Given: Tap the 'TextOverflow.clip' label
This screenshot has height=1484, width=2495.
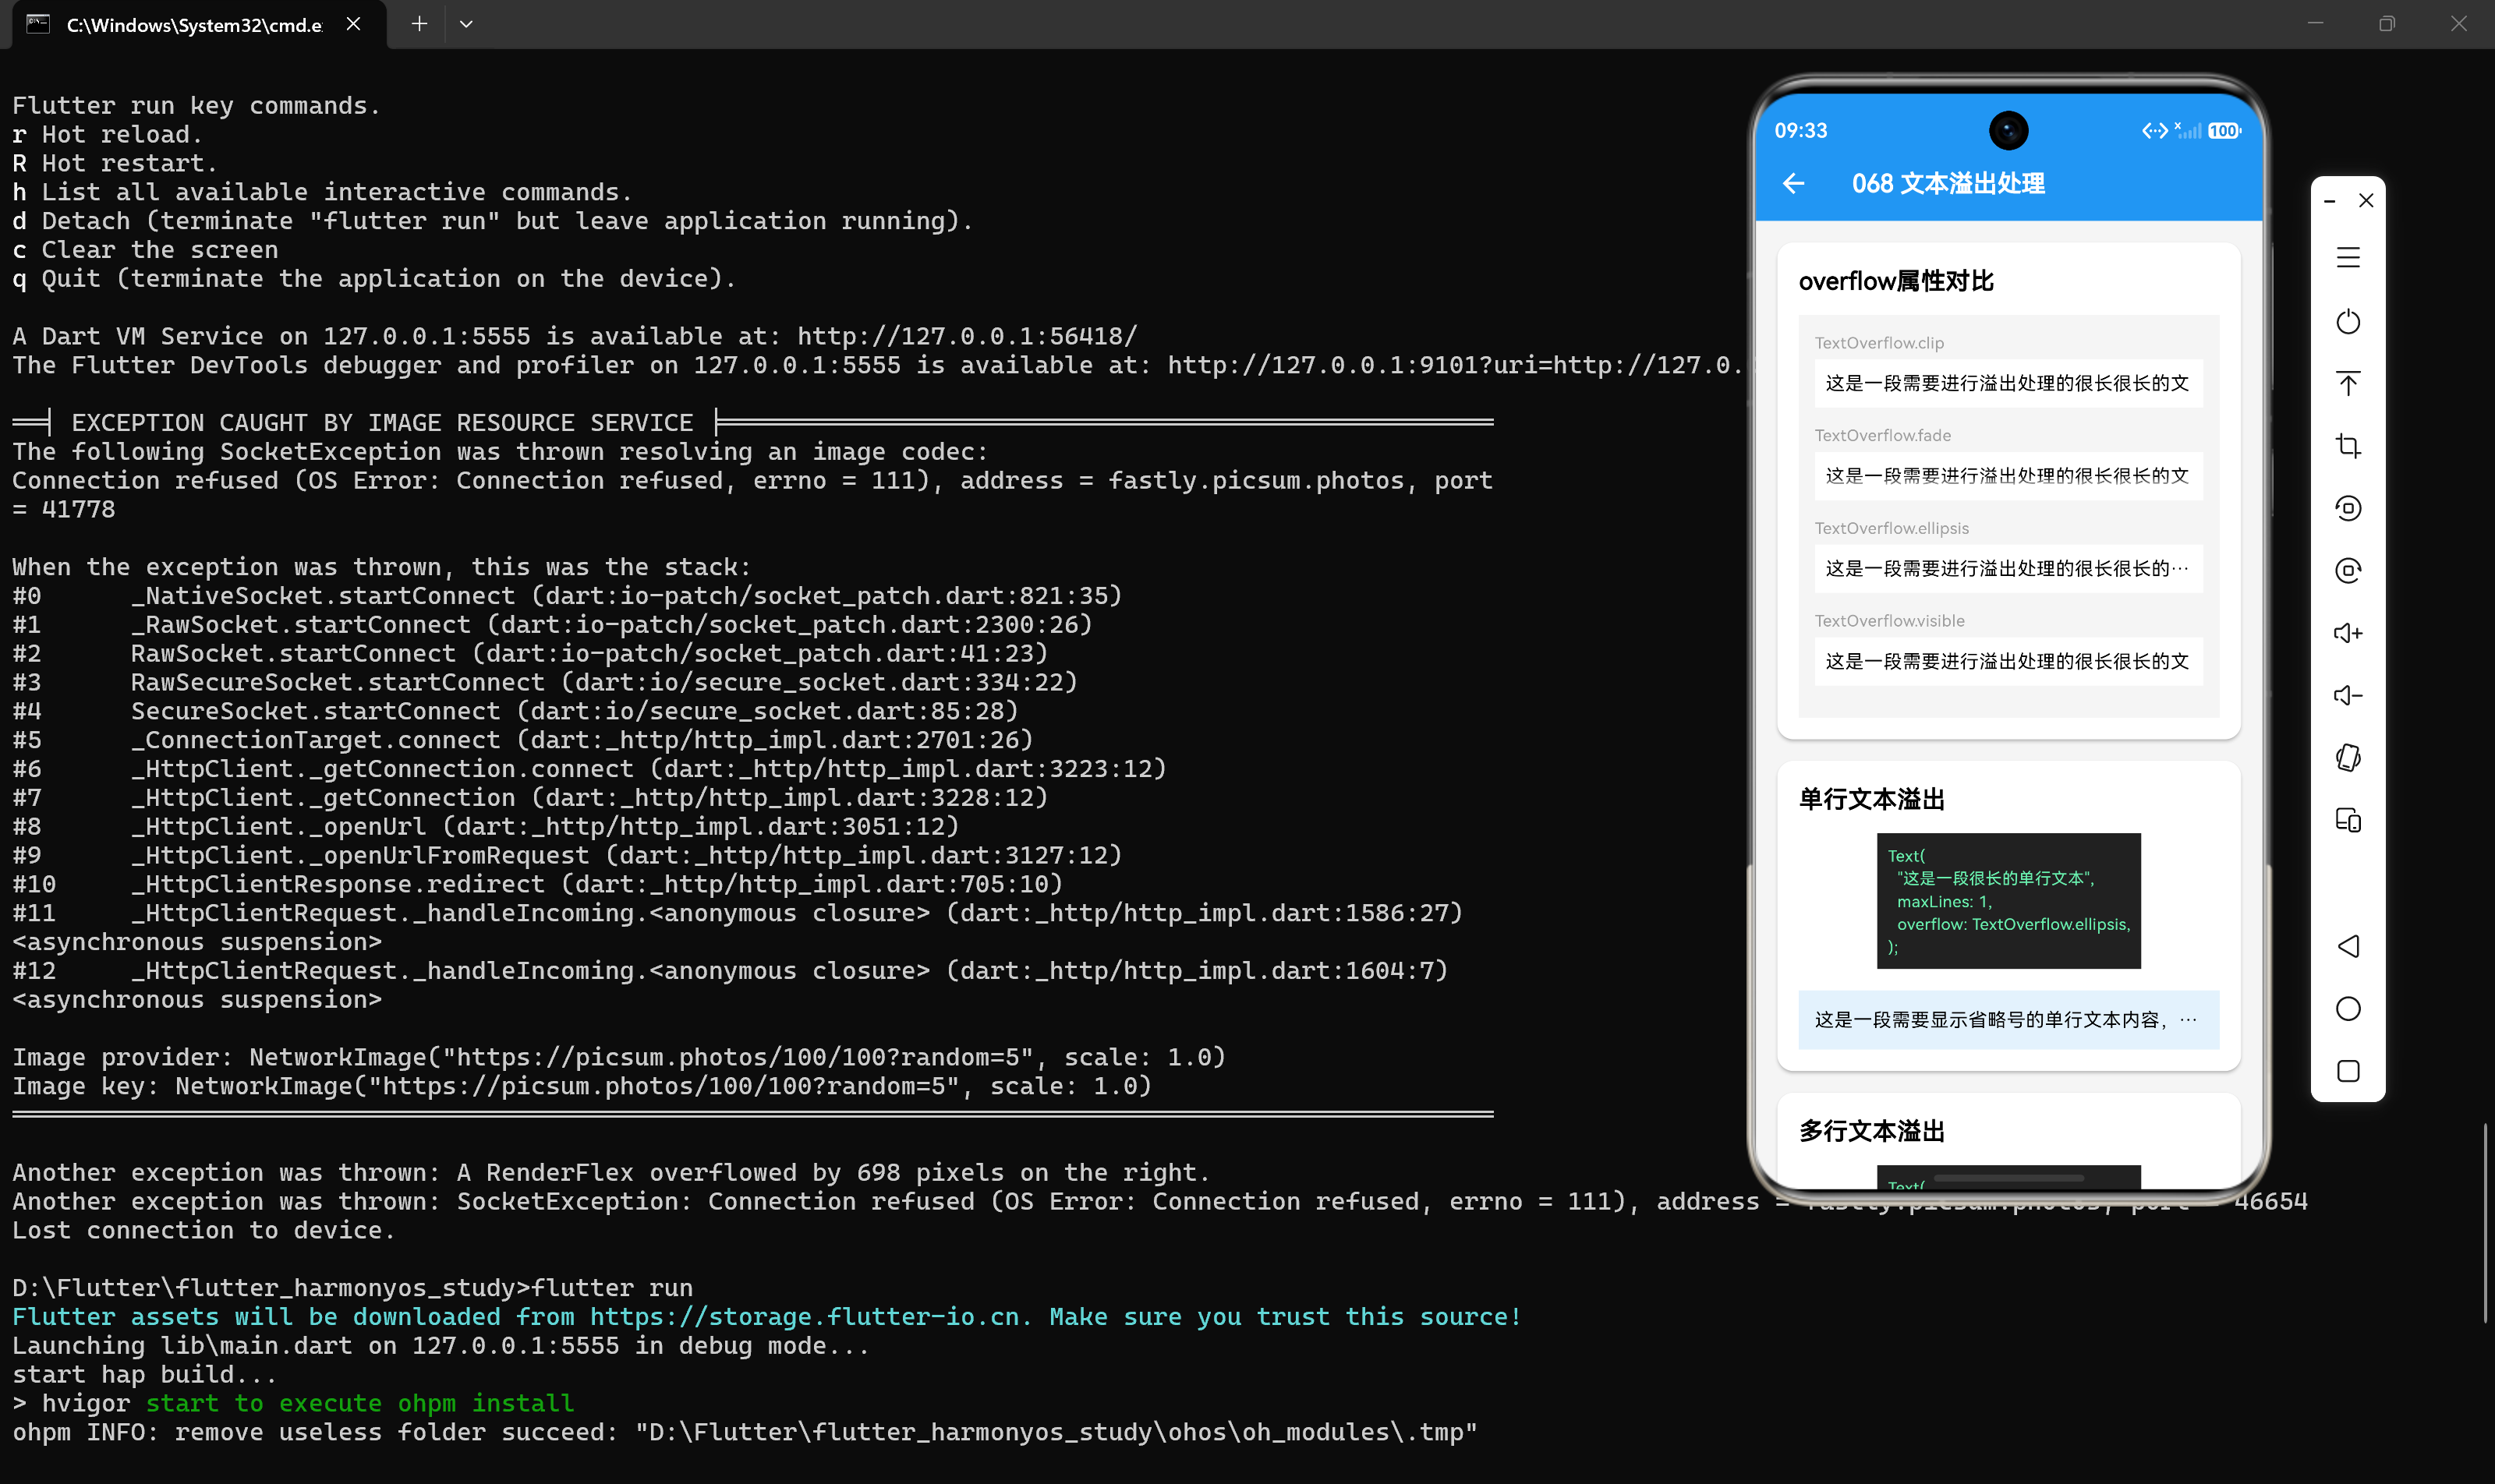Looking at the screenshot, I should click(1879, 343).
